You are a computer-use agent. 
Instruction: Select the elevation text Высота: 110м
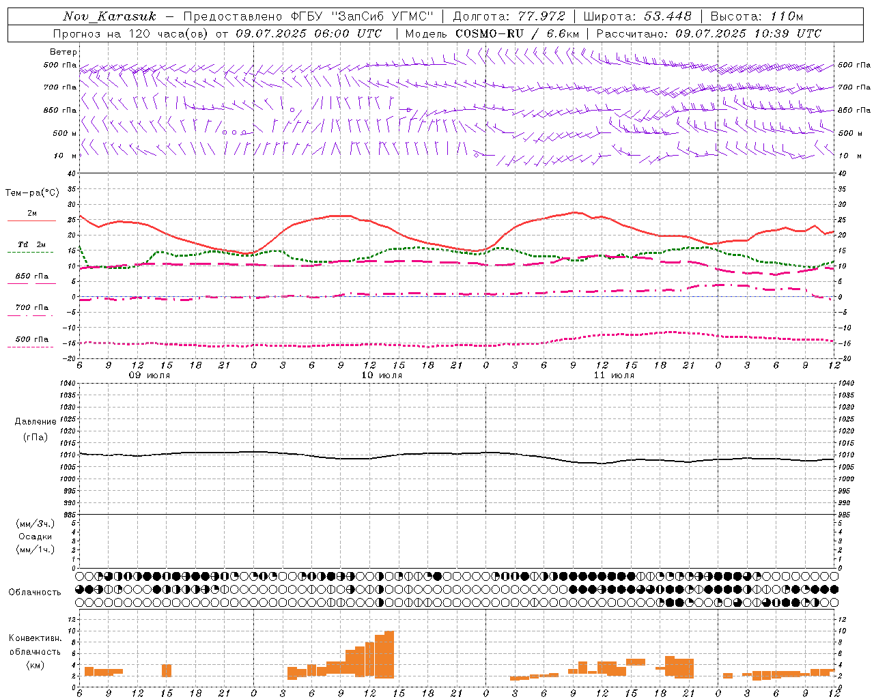(757, 16)
